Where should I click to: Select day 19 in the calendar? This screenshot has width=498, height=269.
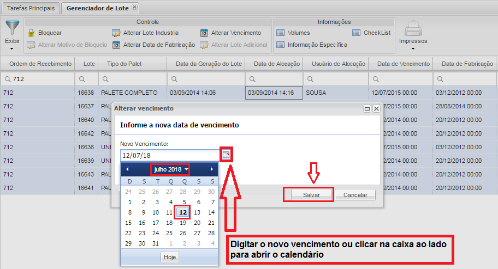(x=183, y=223)
